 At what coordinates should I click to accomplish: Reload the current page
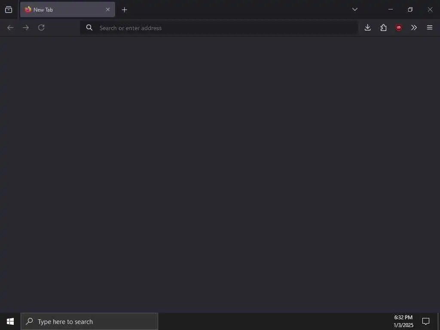pos(41,27)
